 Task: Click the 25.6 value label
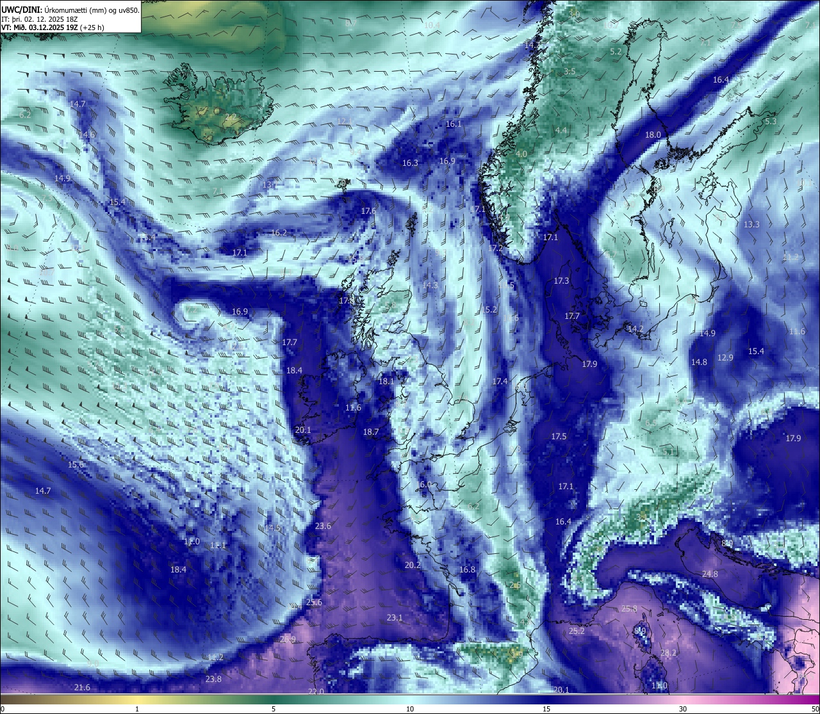[314, 602]
